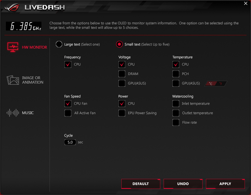Screen dimensions: 251x195
Task: Open the Music waveform icon
Action: (13, 113)
